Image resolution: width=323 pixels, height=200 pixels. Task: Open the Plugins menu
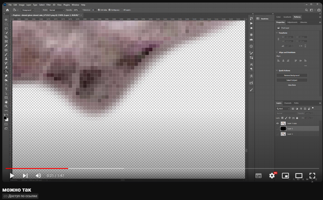pos(66,5)
